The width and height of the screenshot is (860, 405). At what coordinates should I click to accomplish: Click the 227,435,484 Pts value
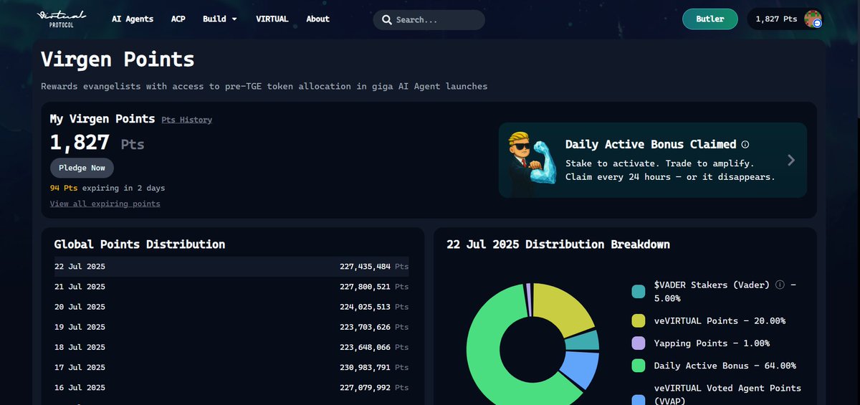tap(374, 267)
